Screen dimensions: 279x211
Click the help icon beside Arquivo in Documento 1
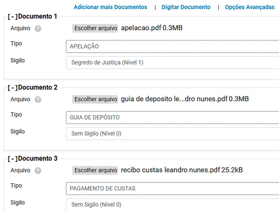[x=37, y=28]
